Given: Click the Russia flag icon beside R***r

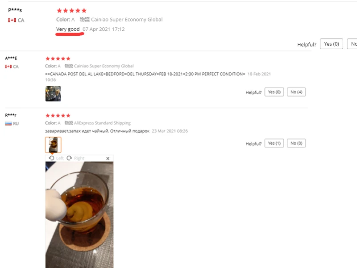Looking at the screenshot, I should [x=8, y=124].
